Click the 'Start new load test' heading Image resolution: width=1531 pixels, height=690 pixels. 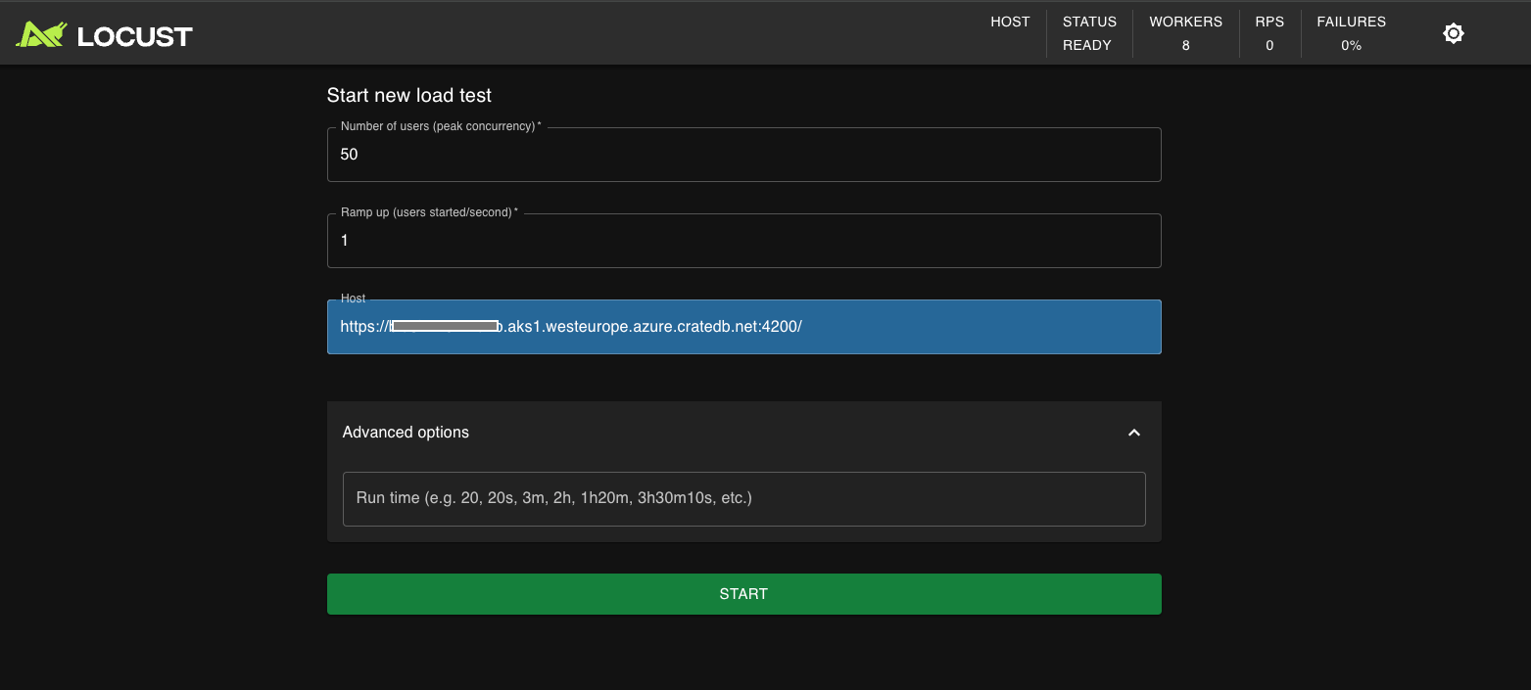(x=409, y=95)
